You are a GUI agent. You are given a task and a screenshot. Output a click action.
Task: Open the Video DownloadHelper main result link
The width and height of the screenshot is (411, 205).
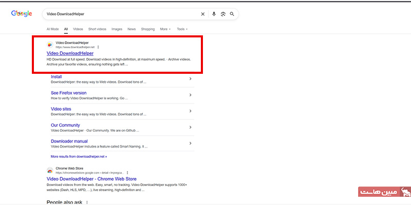[70, 53]
